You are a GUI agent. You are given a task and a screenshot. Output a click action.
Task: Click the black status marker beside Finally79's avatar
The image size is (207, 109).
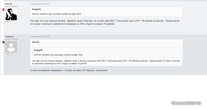(4, 42)
